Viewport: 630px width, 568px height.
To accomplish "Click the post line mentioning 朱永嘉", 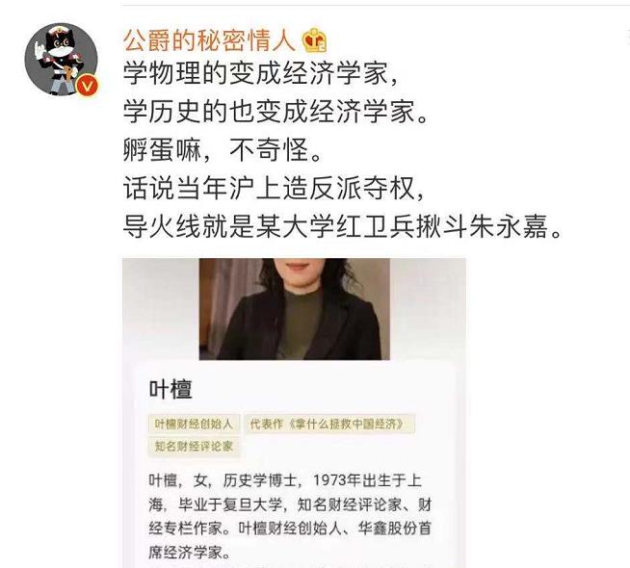I will point(342,226).
